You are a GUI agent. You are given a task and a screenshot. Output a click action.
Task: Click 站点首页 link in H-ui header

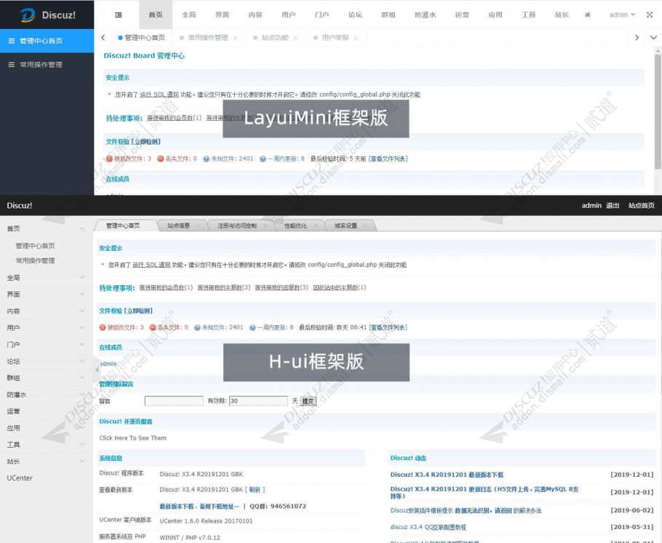642,206
